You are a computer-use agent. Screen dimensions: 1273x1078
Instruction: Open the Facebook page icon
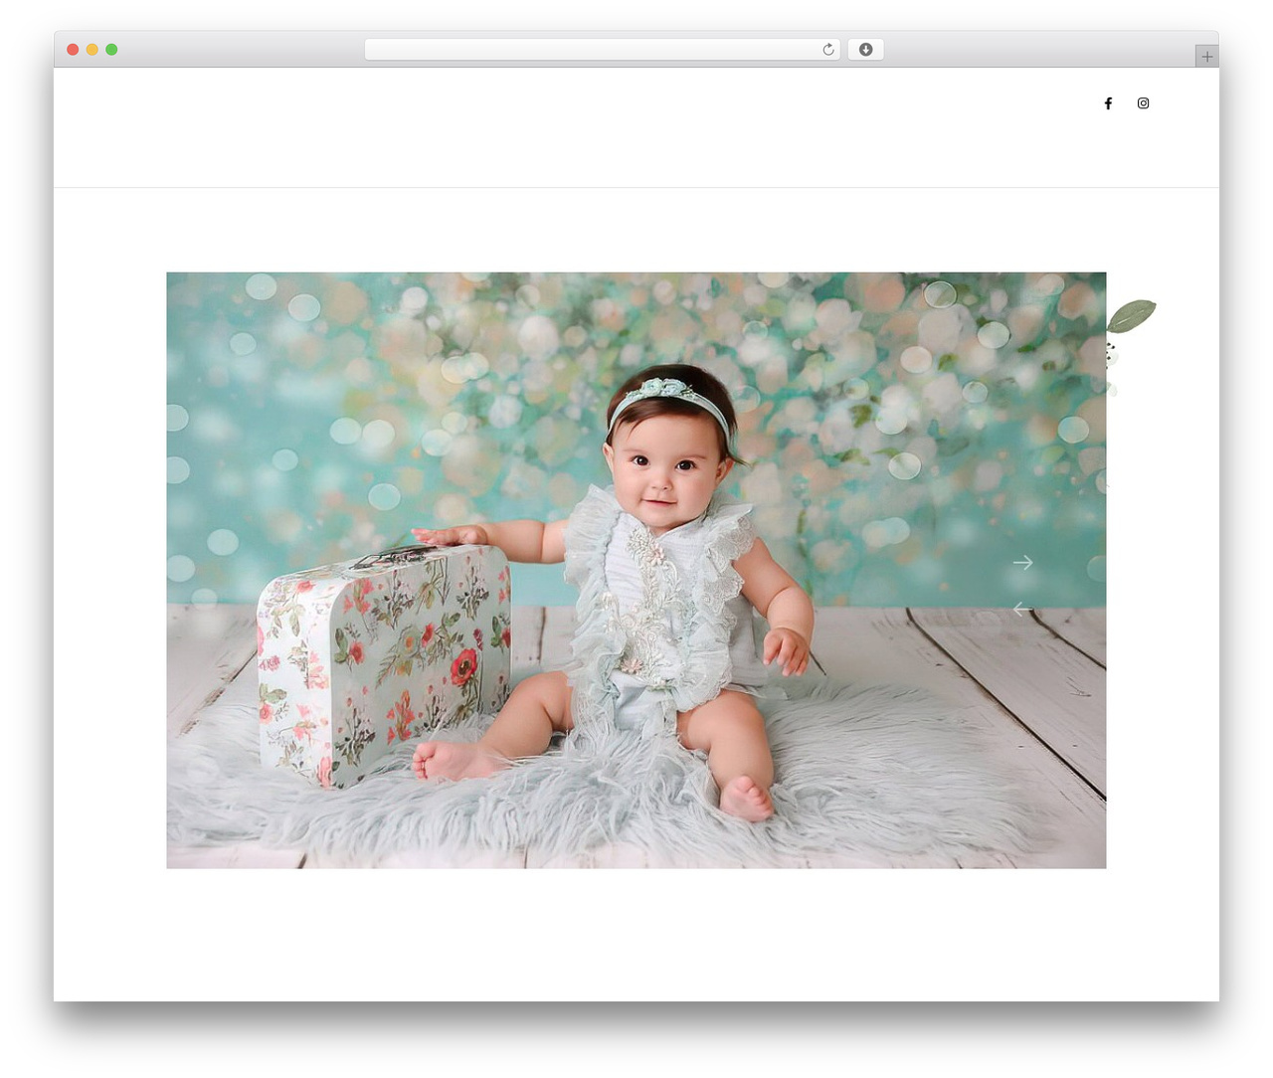(1108, 103)
